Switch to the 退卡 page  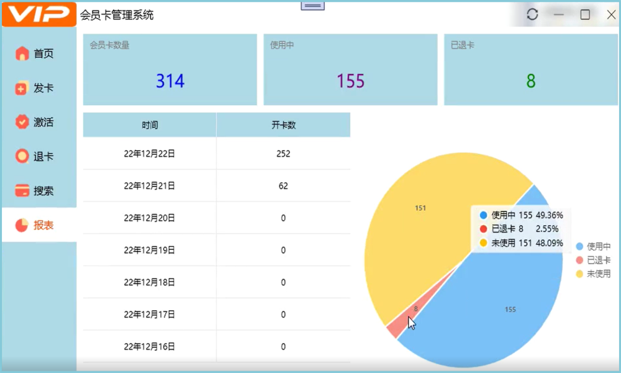(x=39, y=156)
